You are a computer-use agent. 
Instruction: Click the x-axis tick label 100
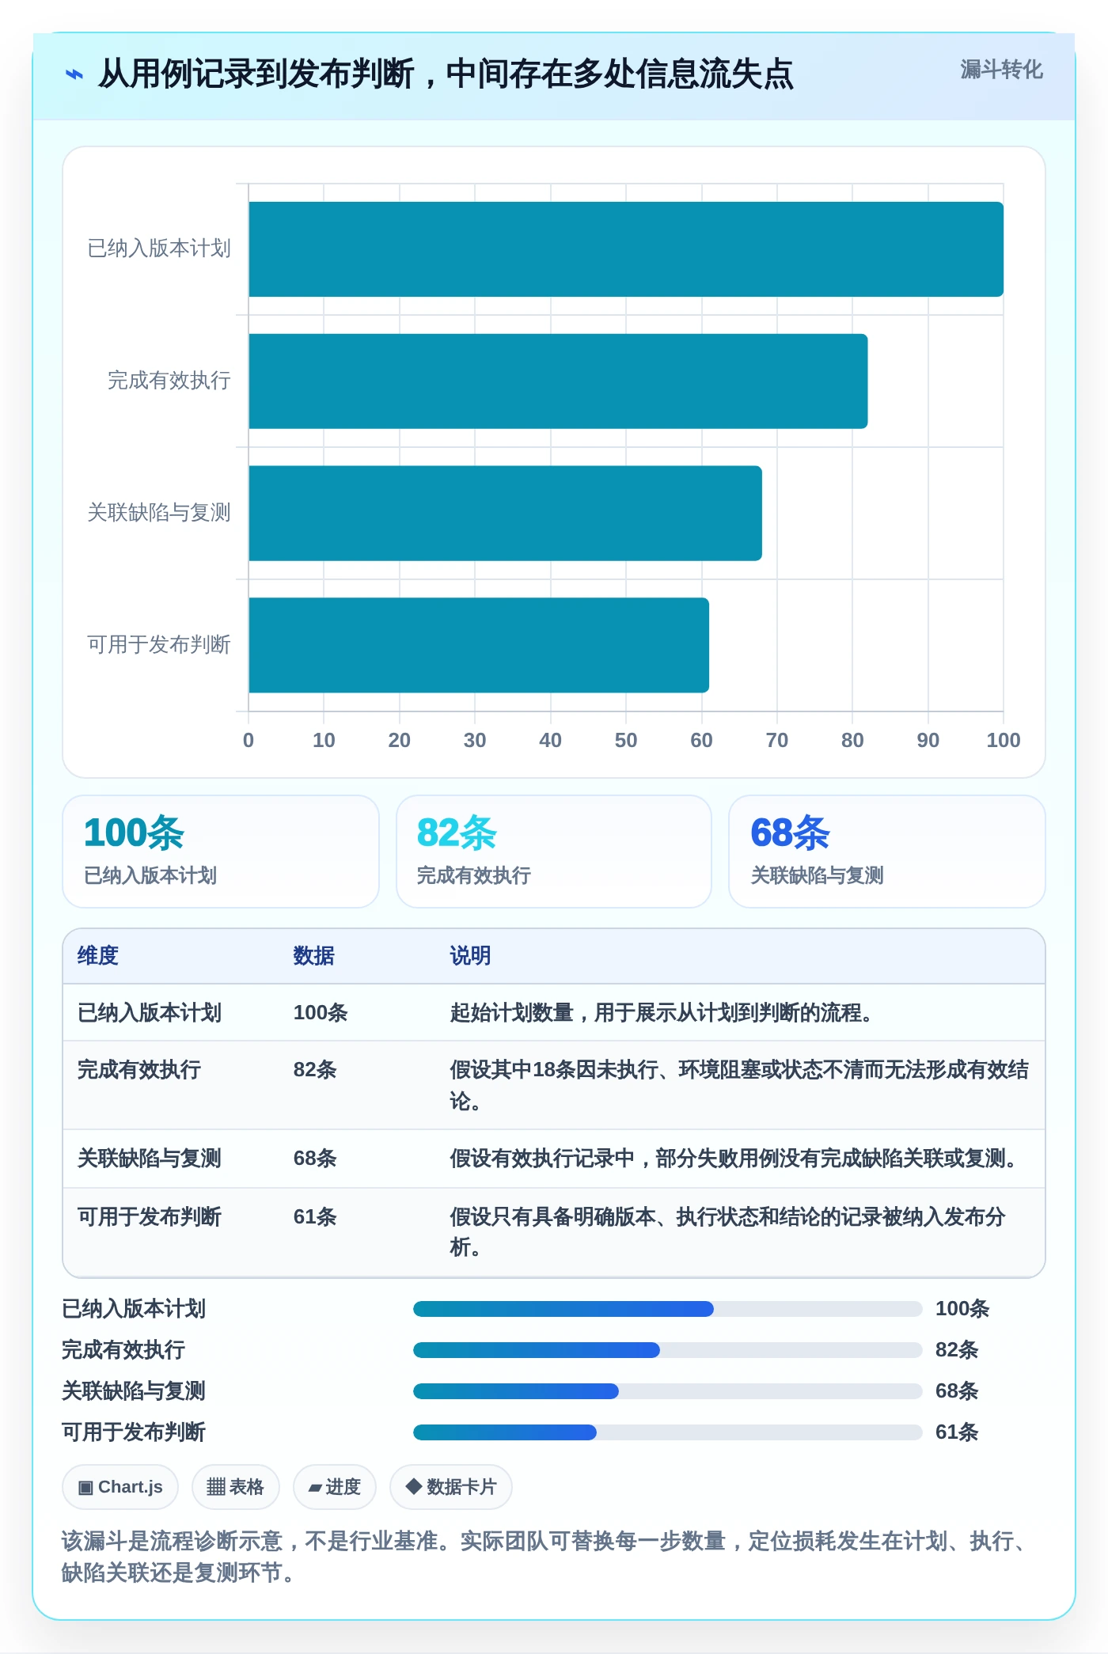[1004, 741]
